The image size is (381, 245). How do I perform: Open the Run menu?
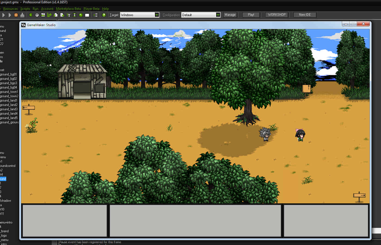pos(35,9)
